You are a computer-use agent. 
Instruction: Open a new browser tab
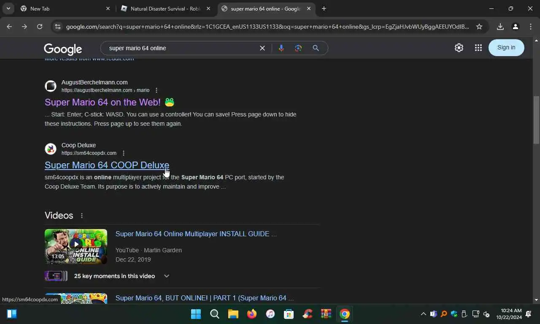click(x=324, y=8)
